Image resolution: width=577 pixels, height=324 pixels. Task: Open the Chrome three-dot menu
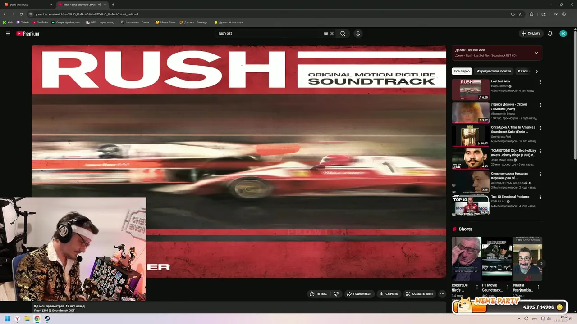(x=572, y=14)
